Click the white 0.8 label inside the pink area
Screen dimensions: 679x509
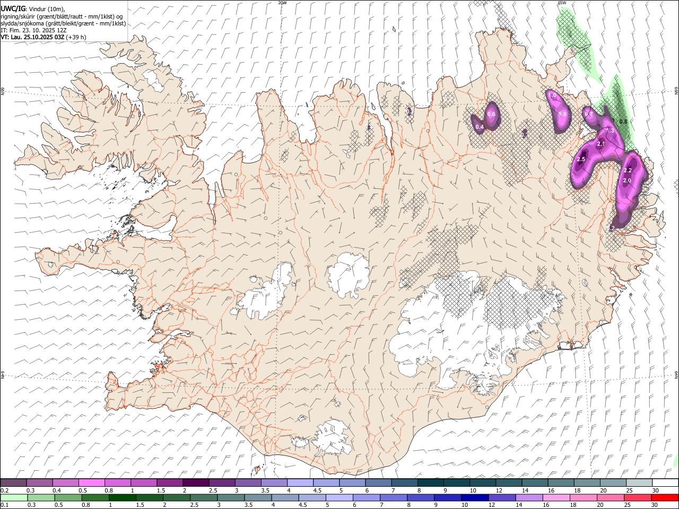(x=563, y=114)
